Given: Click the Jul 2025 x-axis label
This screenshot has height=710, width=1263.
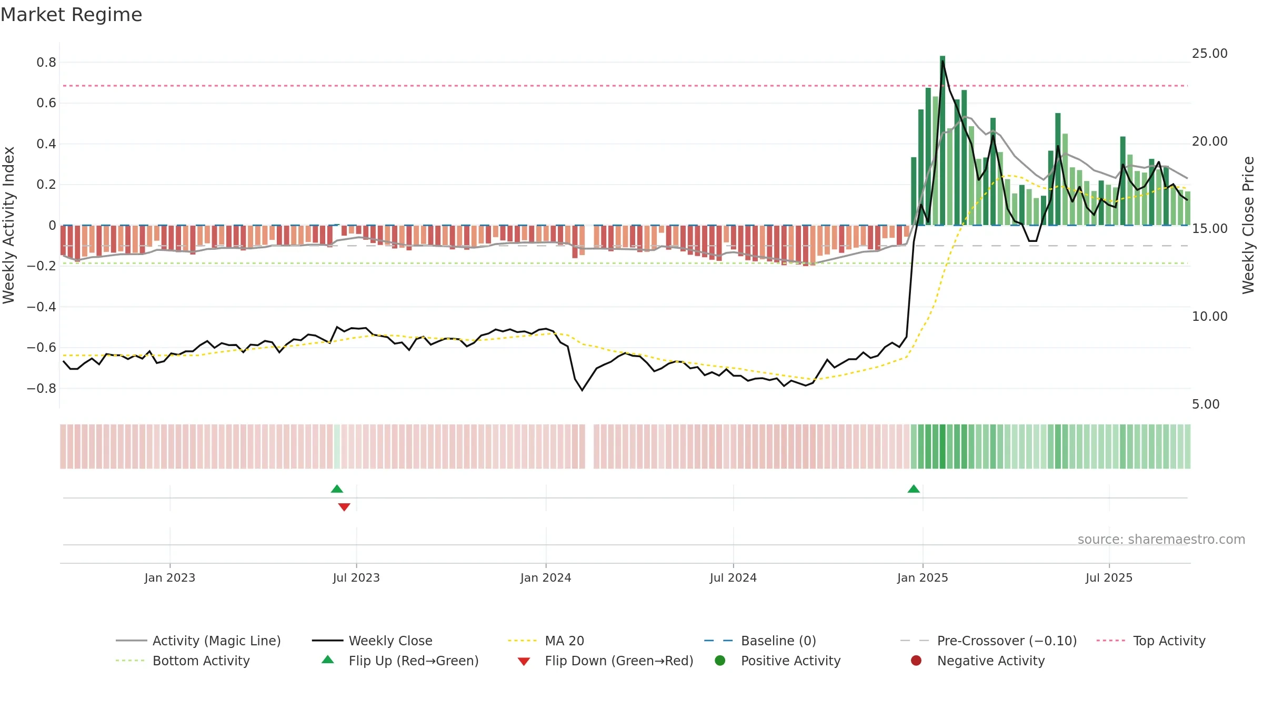Looking at the screenshot, I should 1109,577.
